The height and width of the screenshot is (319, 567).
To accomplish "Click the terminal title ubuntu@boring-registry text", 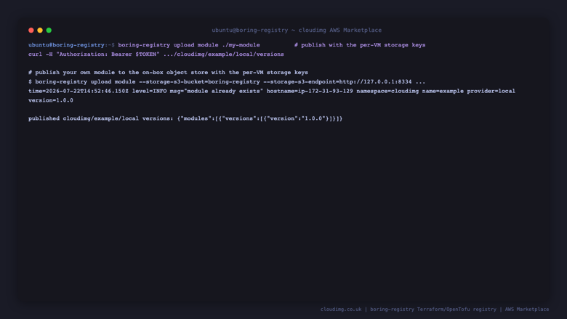I will point(250,31).
